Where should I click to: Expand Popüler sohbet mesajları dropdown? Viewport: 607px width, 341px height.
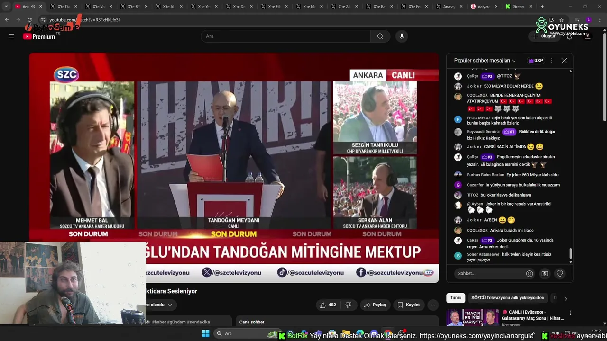(485, 61)
